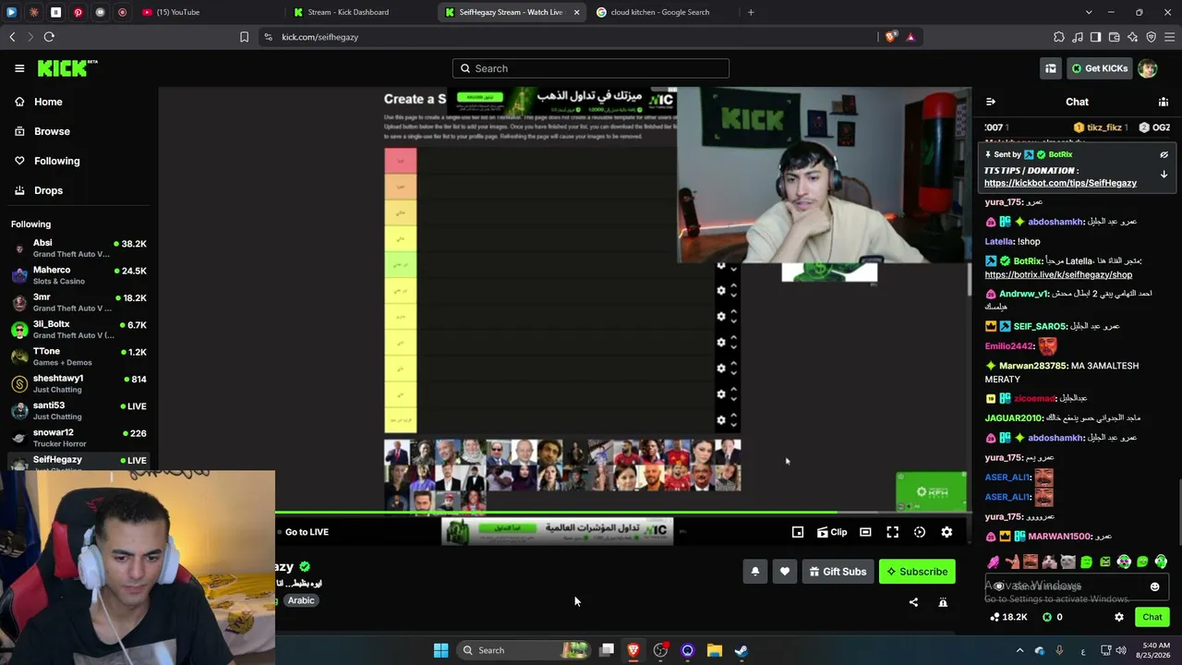Create a Clip of the stream
Screen dimensions: 1182x665
(832, 532)
